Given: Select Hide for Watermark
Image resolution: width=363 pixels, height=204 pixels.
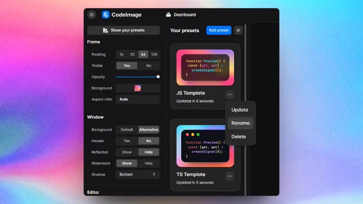Looking at the screenshot, I should 148,164.
